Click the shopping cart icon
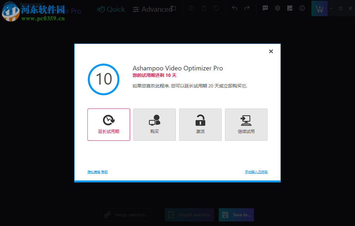Viewport: 355px width, 226px height. (x=319, y=8)
